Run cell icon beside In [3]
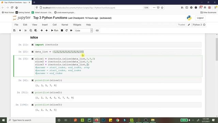 tap(32, 59)
